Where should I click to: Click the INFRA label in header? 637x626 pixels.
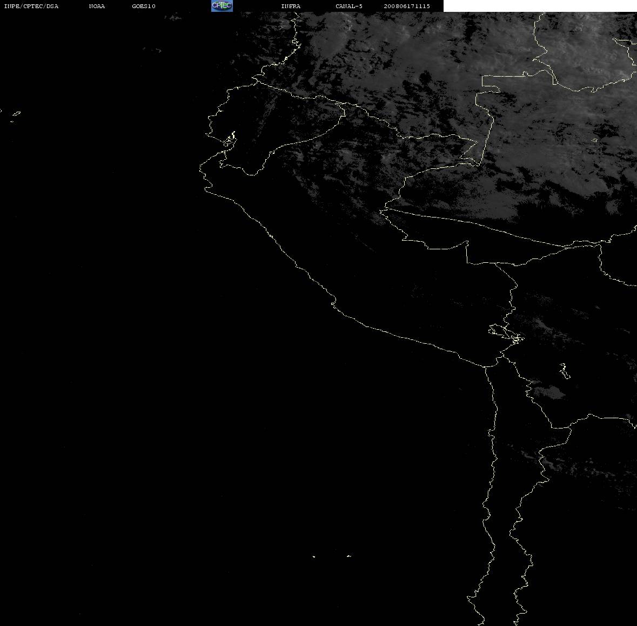(x=291, y=6)
